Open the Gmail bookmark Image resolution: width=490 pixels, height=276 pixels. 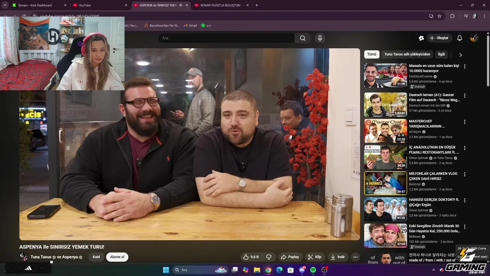(190, 25)
